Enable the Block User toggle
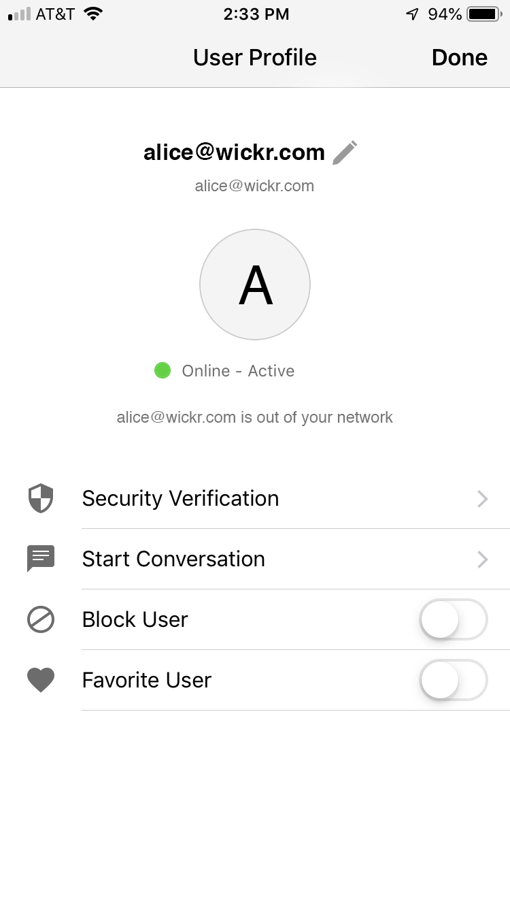 pyautogui.click(x=454, y=619)
